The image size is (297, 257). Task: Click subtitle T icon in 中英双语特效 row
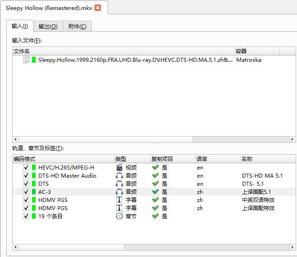tap(119, 200)
